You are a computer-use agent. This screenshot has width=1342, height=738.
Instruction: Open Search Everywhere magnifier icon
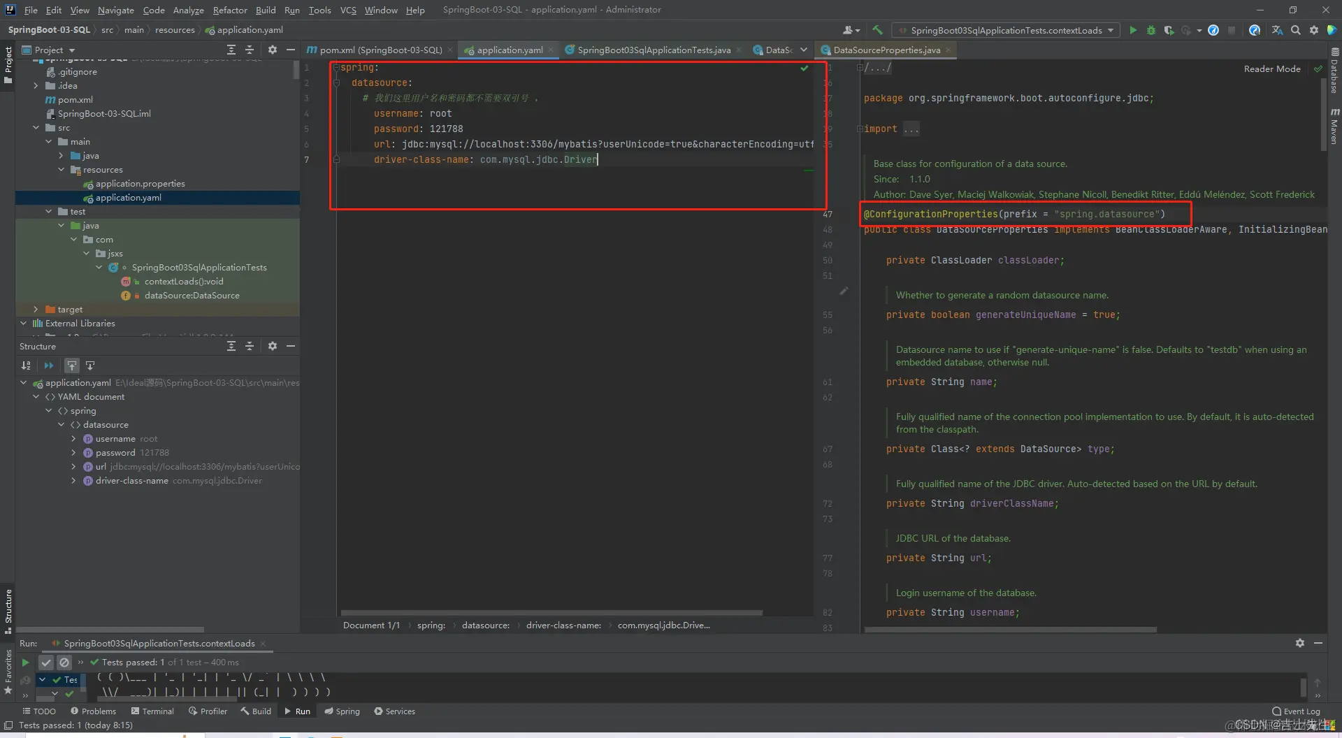pos(1296,30)
